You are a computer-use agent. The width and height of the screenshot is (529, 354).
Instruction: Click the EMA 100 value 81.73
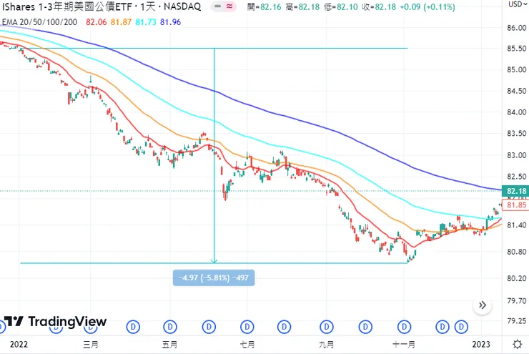tap(146, 22)
